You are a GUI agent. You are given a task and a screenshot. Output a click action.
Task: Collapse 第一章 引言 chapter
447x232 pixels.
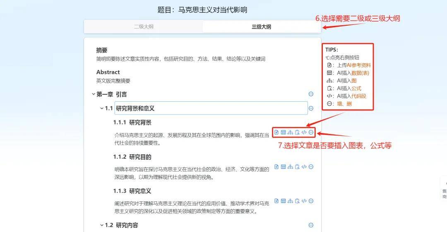coord(93,94)
